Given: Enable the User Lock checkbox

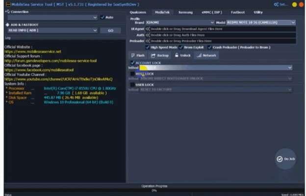Looking at the screenshot, I should [132, 85].
